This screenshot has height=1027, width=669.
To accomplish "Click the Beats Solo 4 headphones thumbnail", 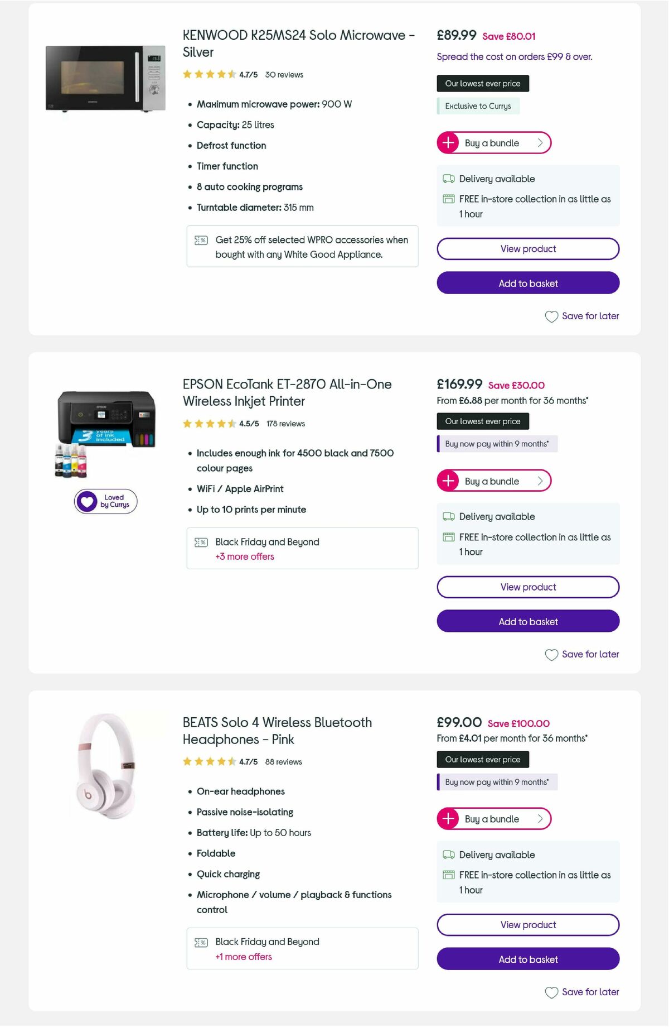I will (x=106, y=776).
